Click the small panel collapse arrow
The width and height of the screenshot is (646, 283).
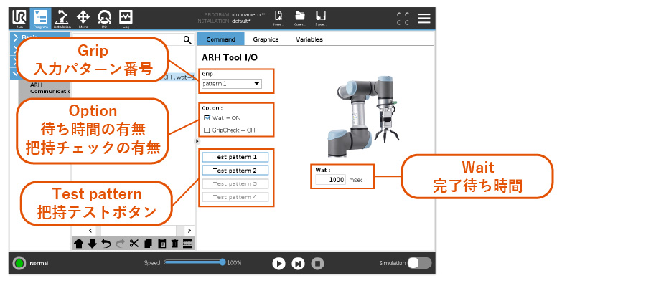197,141
